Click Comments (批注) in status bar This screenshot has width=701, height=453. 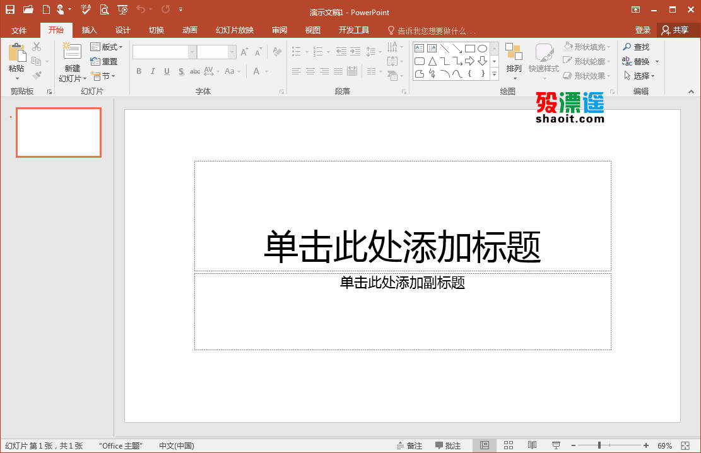tap(448, 445)
